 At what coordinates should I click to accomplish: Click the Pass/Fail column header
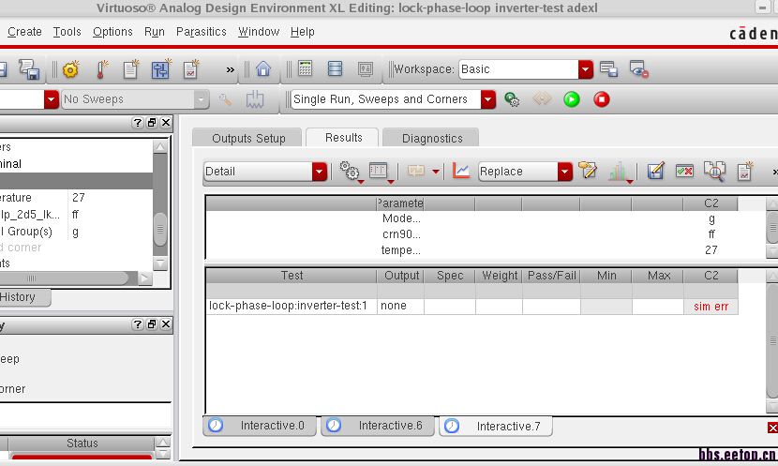(x=551, y=276)
